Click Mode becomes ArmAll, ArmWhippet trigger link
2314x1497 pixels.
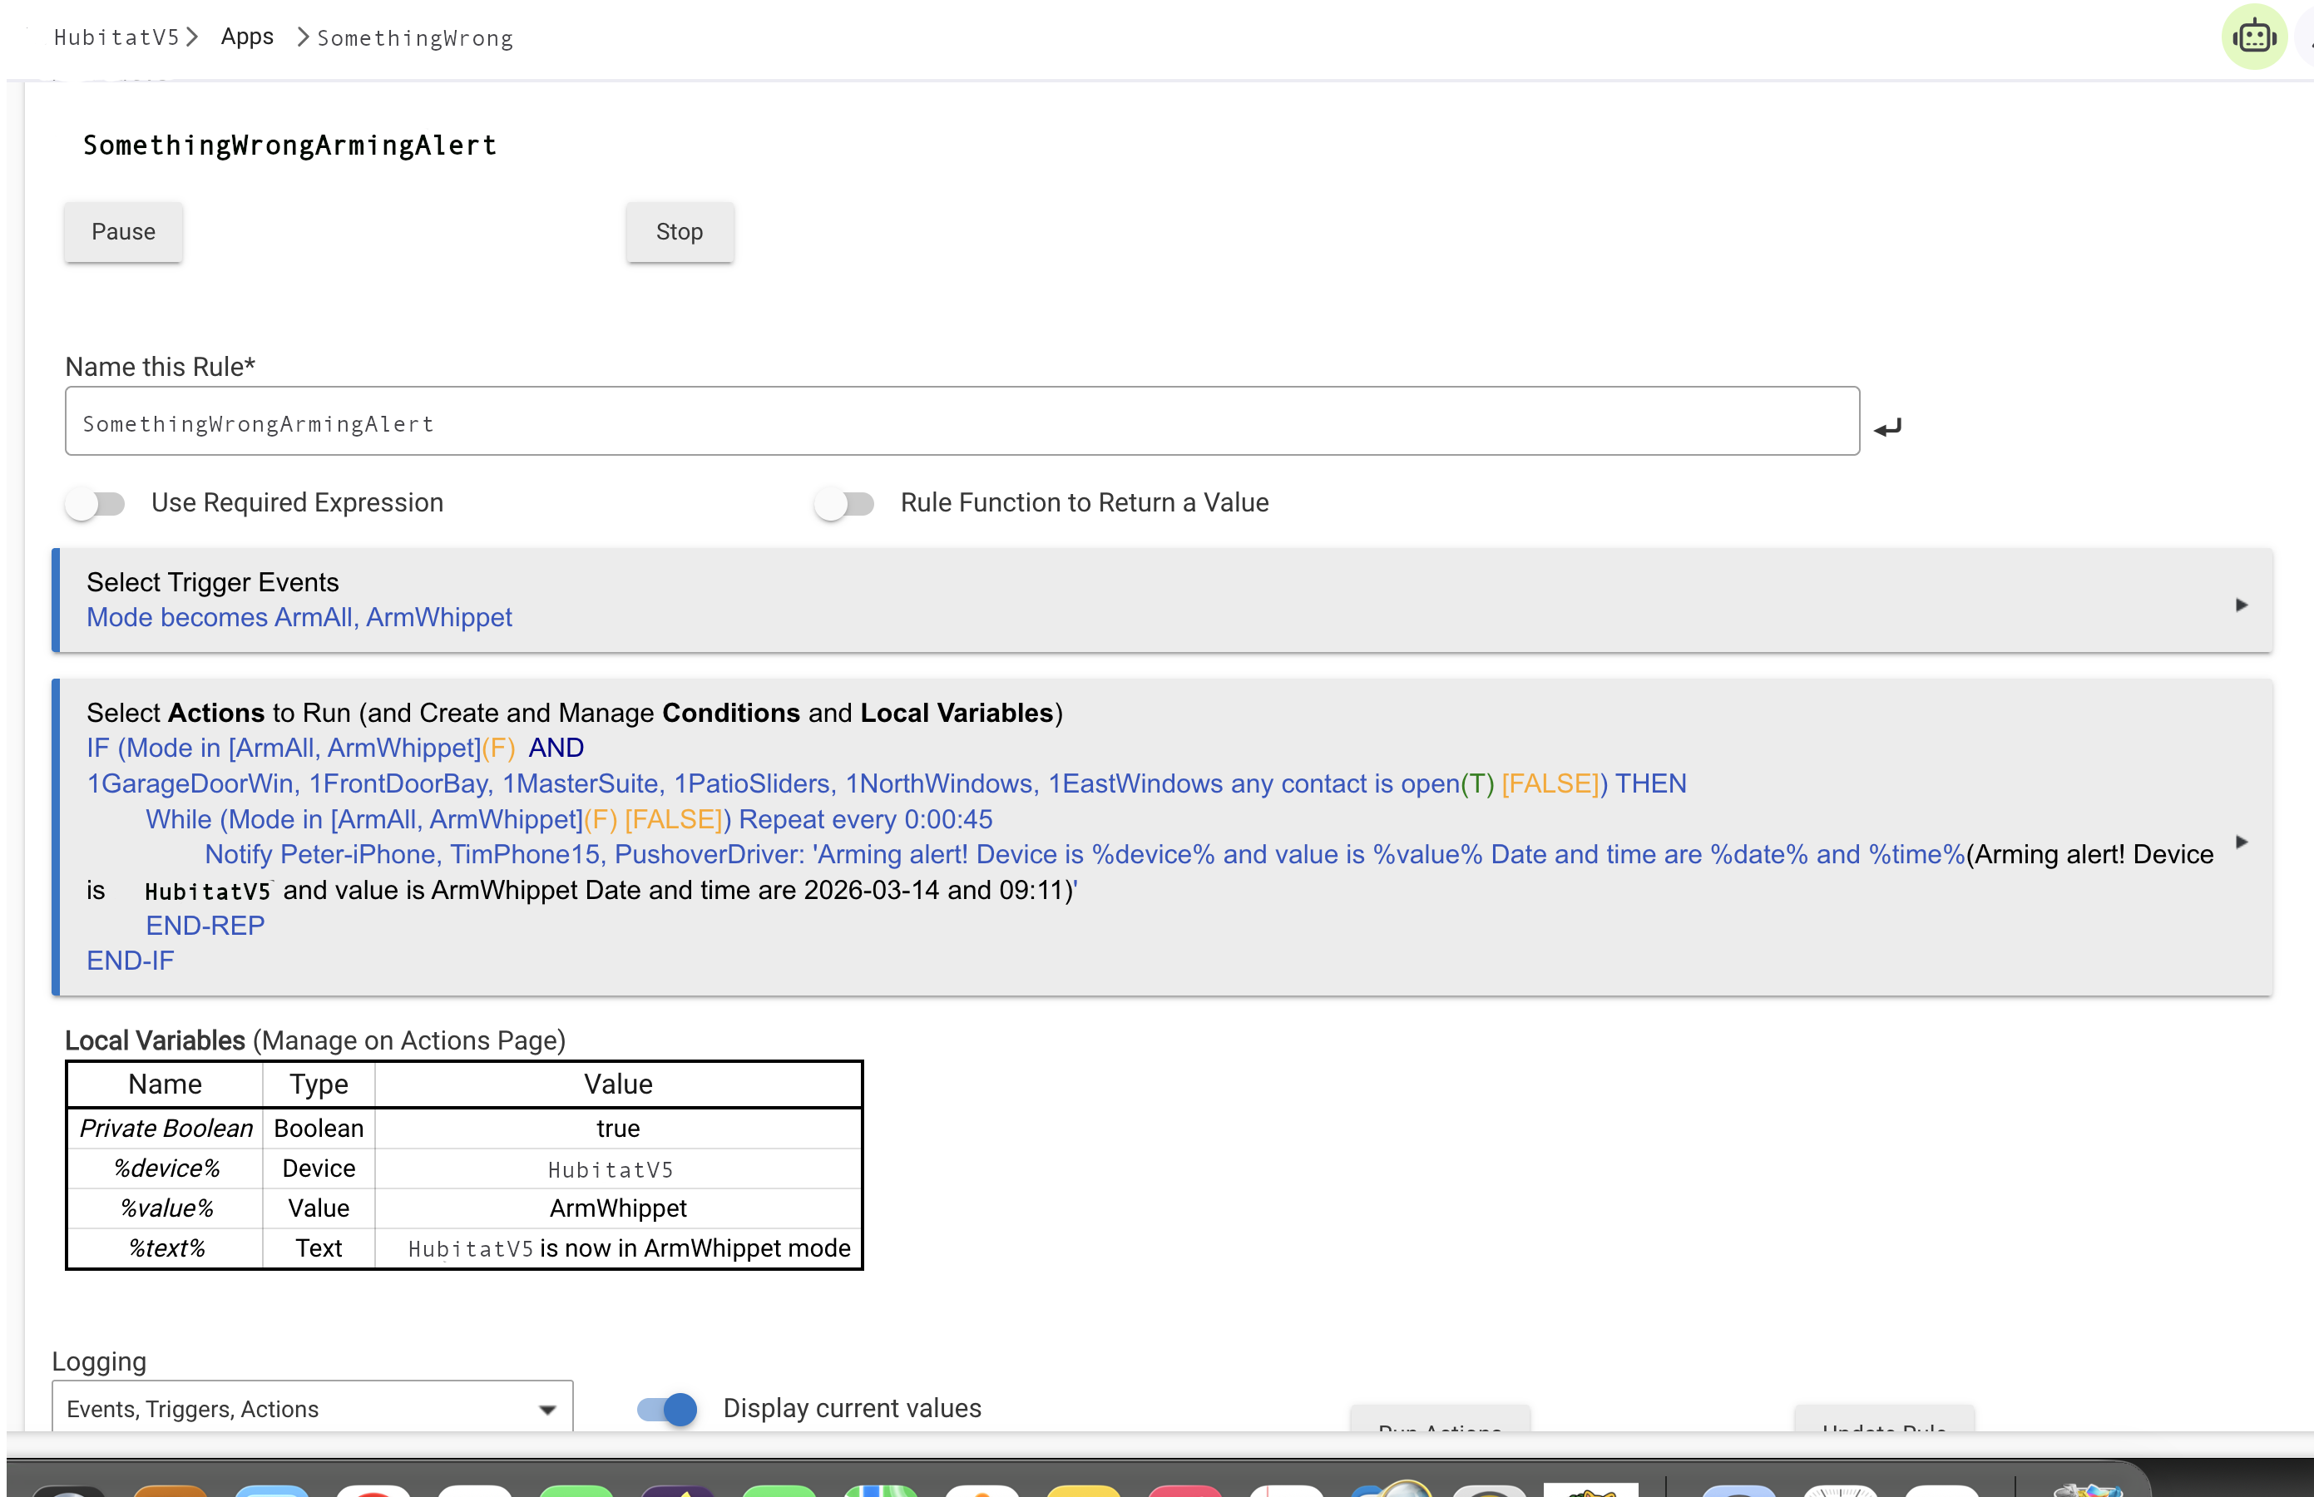click(299, 617)
